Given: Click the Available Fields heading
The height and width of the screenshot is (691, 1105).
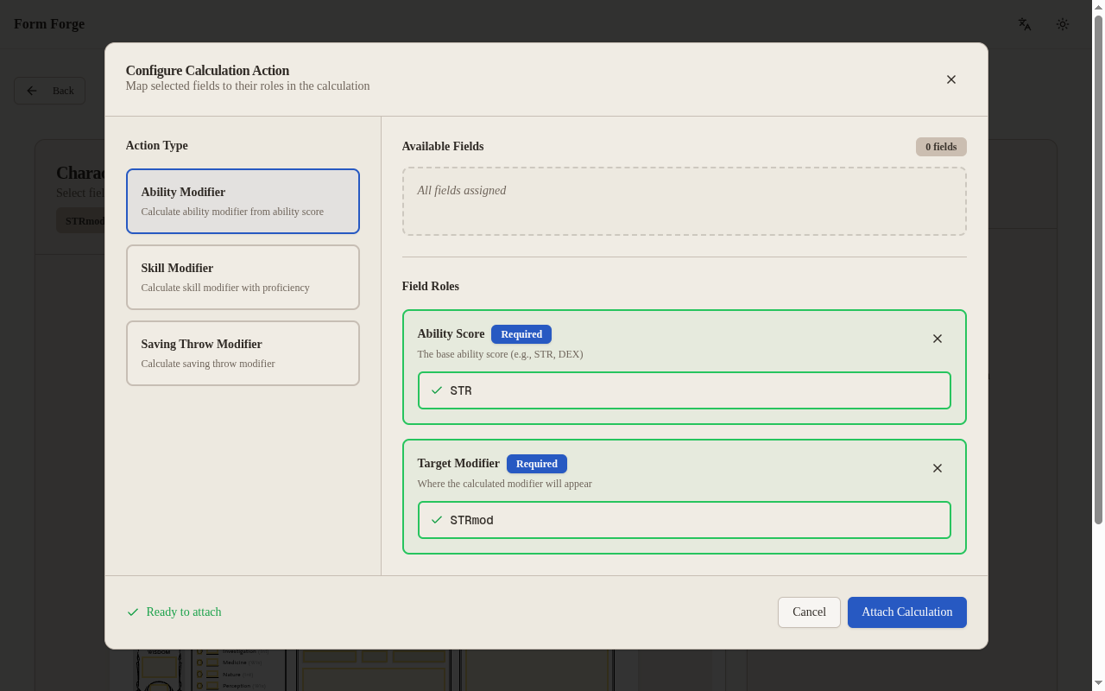Looking at the screenshot, I should click(x=443, y=147).
